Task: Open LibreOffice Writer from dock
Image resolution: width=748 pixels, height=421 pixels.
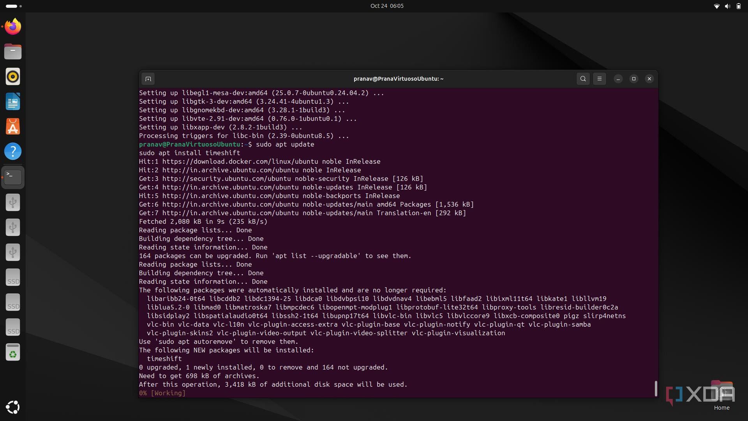Action: click(13, 101)
